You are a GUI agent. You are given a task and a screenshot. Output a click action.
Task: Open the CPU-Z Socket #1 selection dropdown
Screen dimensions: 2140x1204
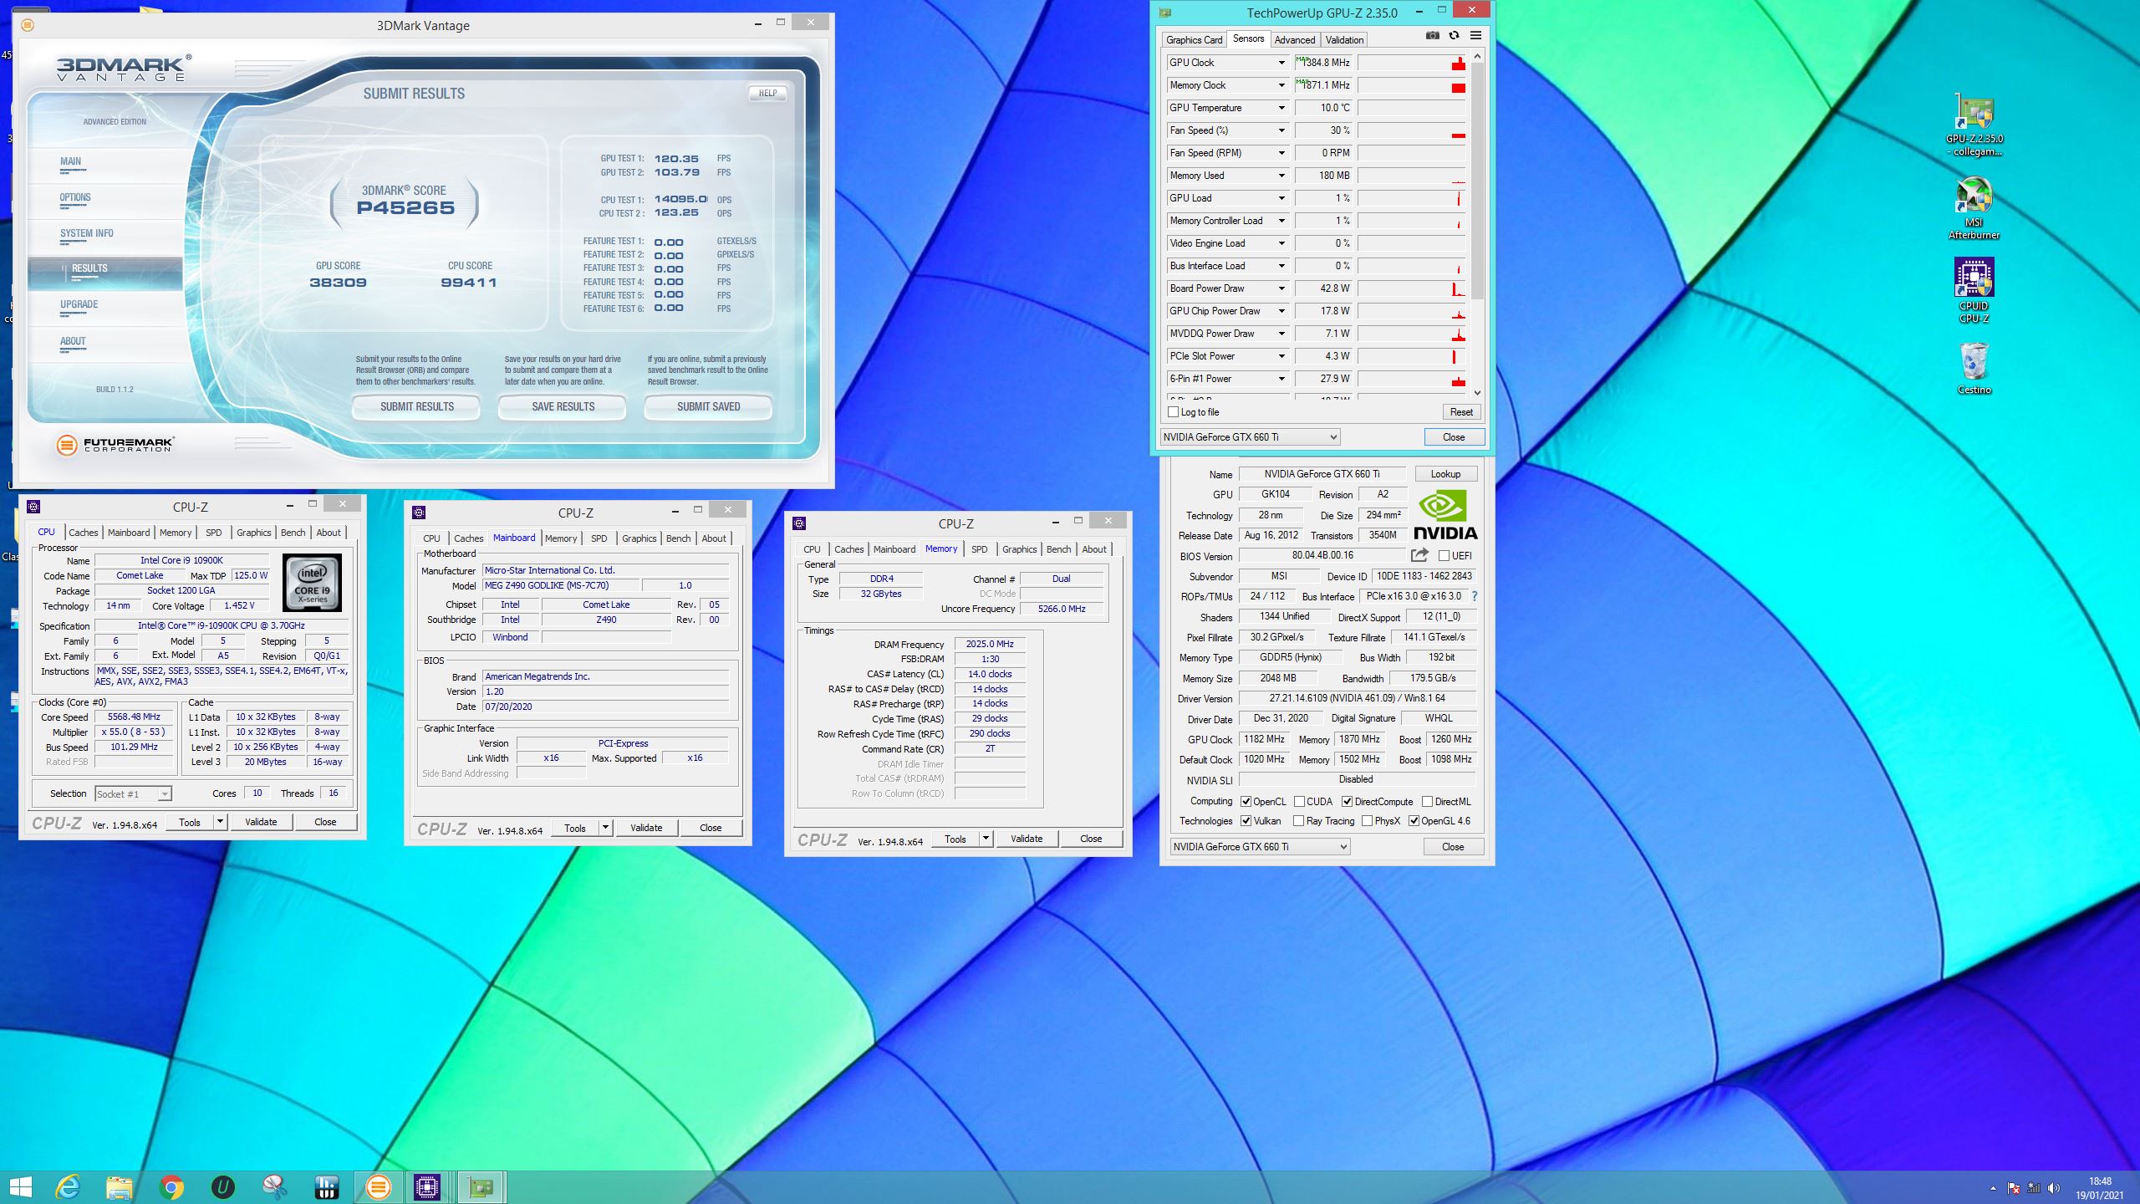[133, 793]
